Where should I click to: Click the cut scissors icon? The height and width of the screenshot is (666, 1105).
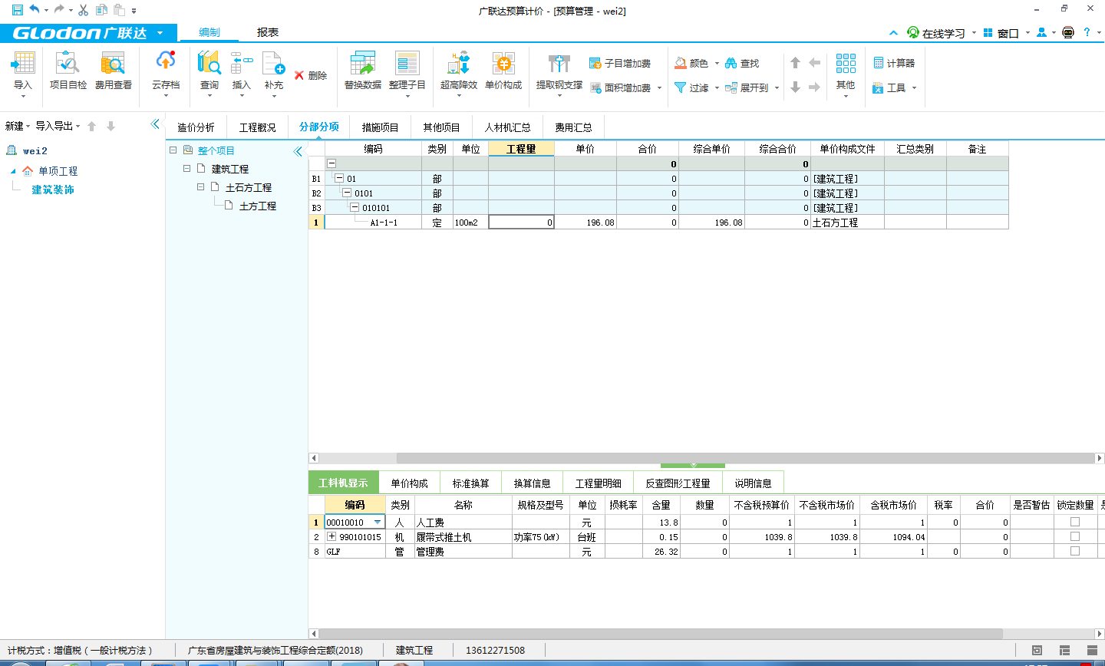tap(83, 10)
